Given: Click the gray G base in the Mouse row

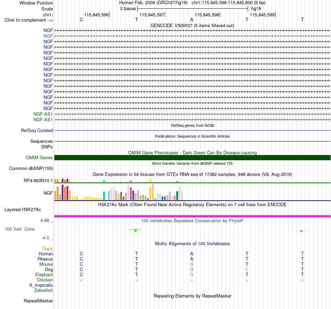Looking at the screenshot, I should tap(192, 264).
